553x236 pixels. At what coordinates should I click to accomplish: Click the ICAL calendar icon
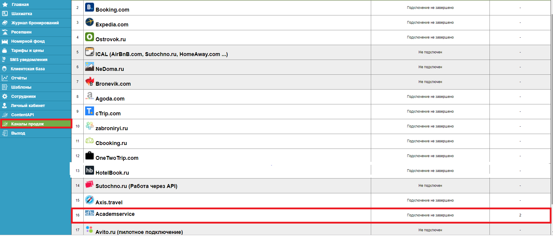90,52
